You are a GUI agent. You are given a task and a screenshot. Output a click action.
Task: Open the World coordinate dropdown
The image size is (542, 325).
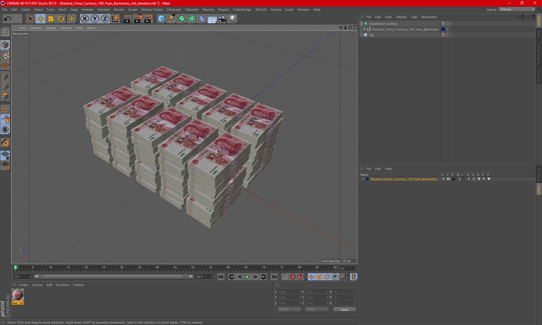point(289,309)
